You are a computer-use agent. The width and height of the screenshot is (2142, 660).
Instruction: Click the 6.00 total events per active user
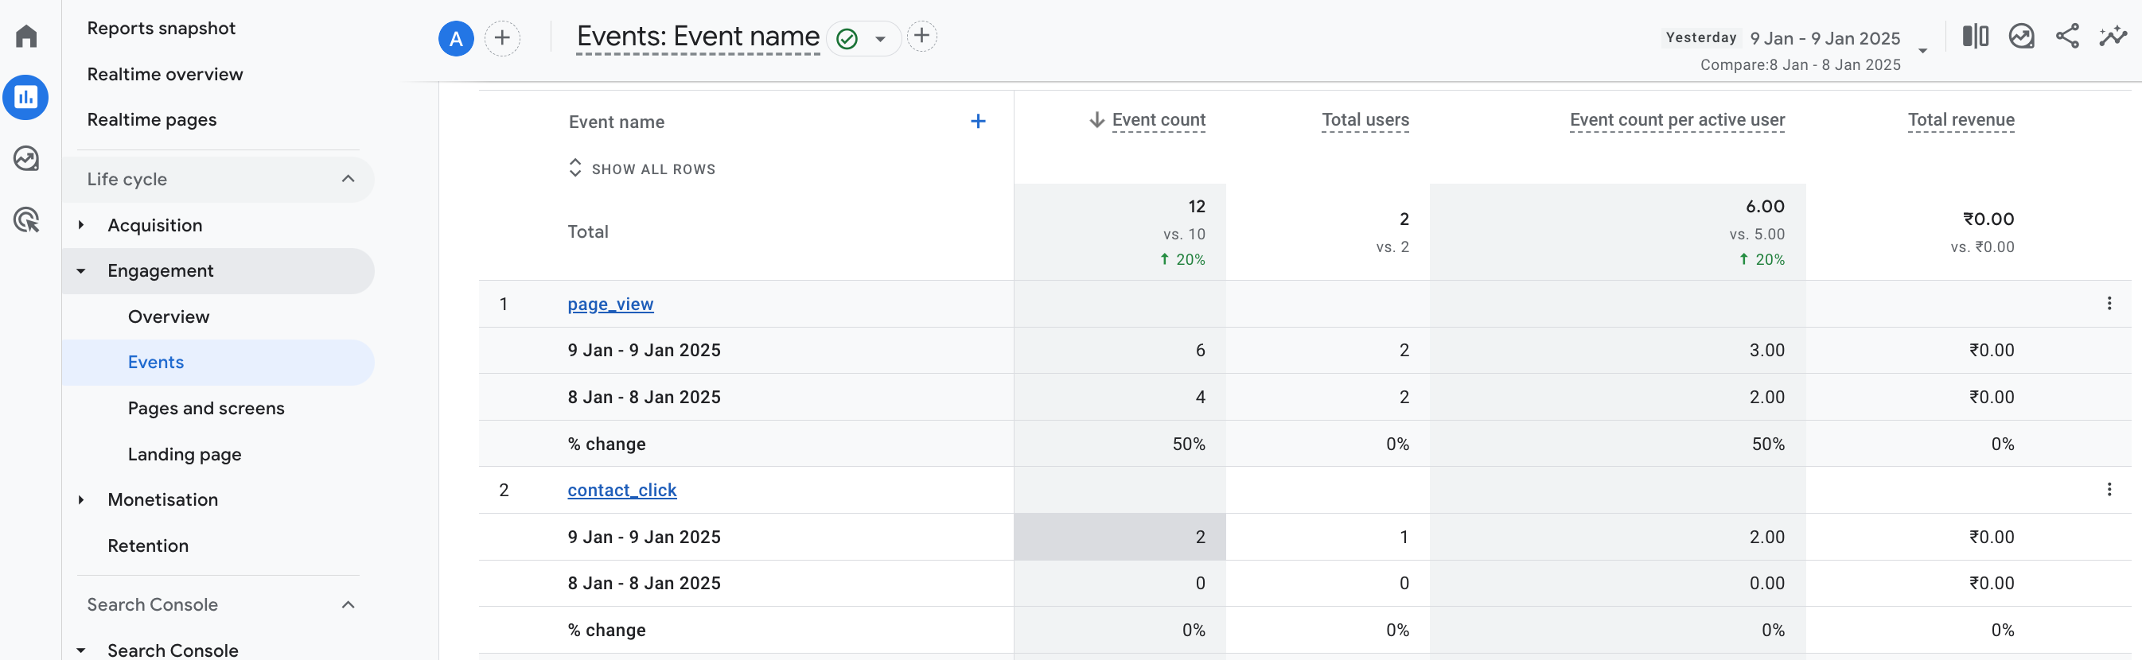(1765, 206)
